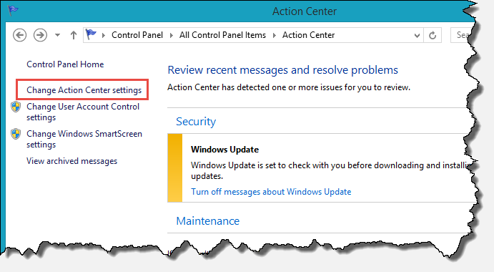Turn off messages about Windows Update

click(x=271, y=192)
